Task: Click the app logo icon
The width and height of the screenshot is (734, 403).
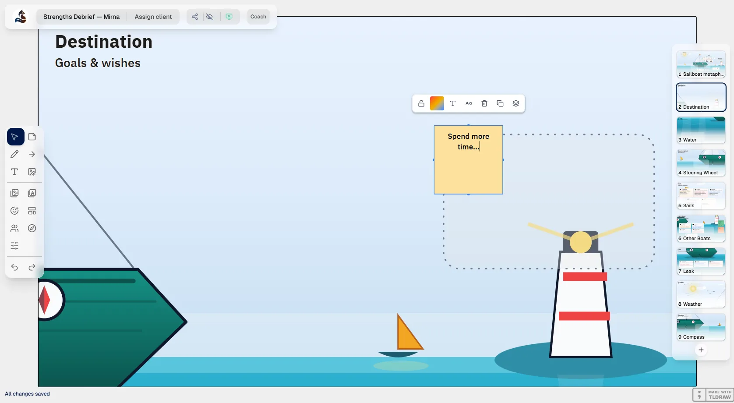Action: (21, 17)
